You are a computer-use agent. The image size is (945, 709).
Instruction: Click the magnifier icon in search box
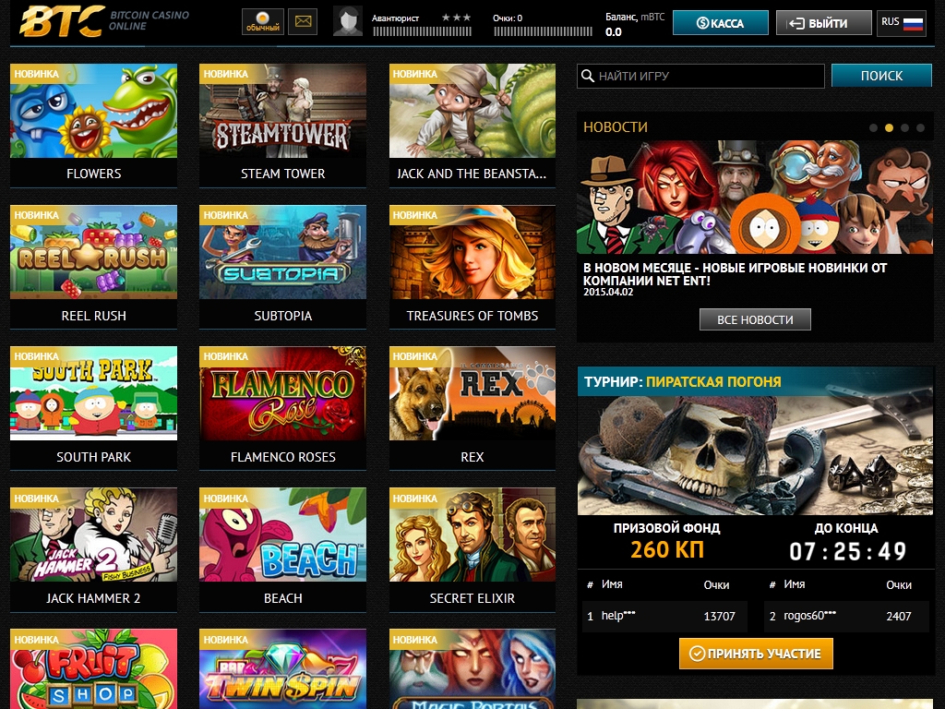tap(587, 76)
